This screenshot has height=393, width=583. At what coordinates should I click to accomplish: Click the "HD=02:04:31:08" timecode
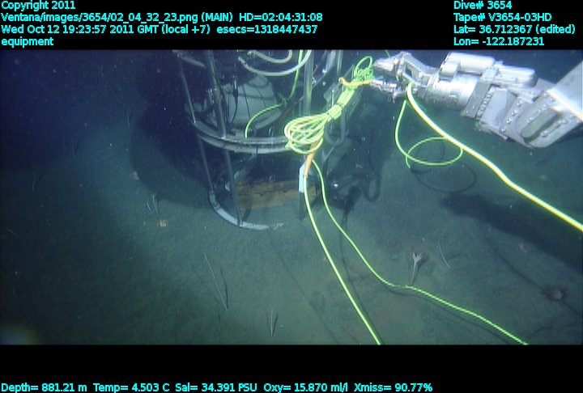click(x=281, y=18)
